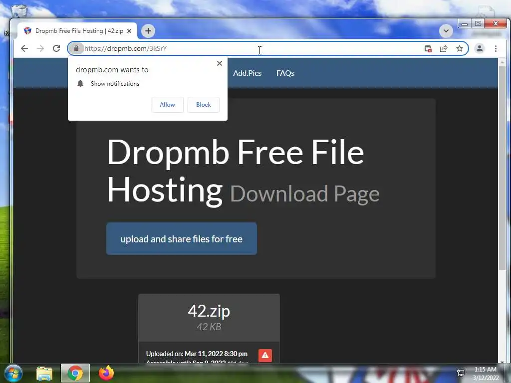The image size is (511, 383).
Task: Reload the Dropmb page
Action: (56, 48)
